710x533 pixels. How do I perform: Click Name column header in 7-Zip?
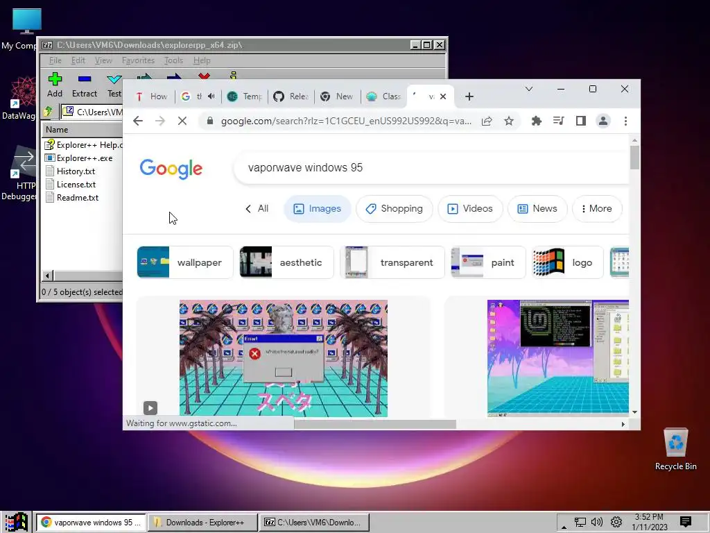(83, 130)
